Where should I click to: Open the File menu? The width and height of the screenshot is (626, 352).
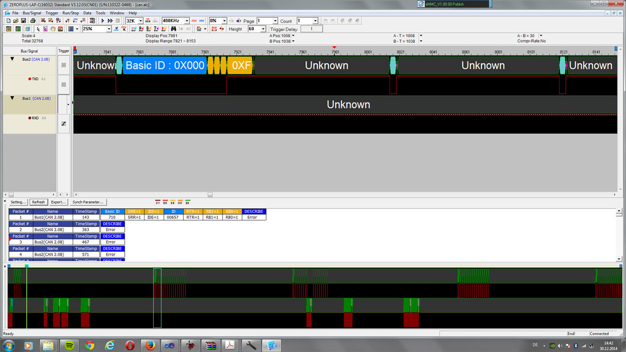click(15, 13)
